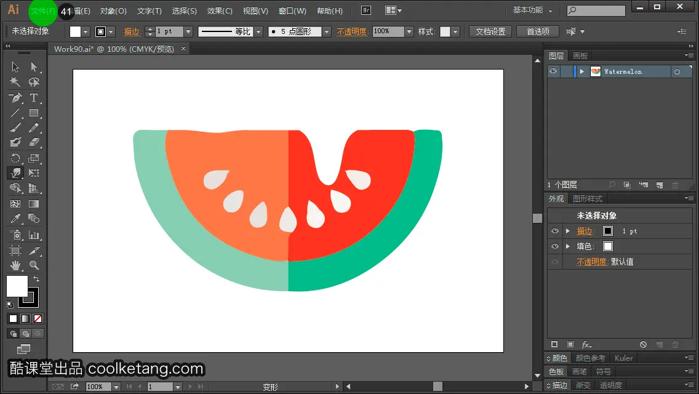Click black stroke swatch in appearance panel
The height and width of the screenshot is (394, 699).
[607, 231]
